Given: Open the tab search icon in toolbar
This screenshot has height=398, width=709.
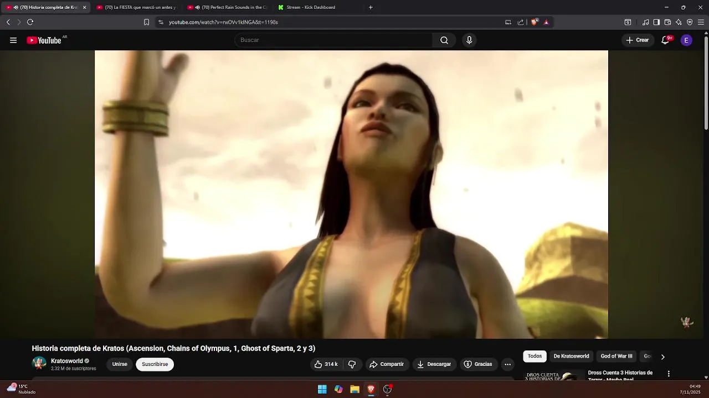Looking at the screenshot, I should click(x=628, y=22).
